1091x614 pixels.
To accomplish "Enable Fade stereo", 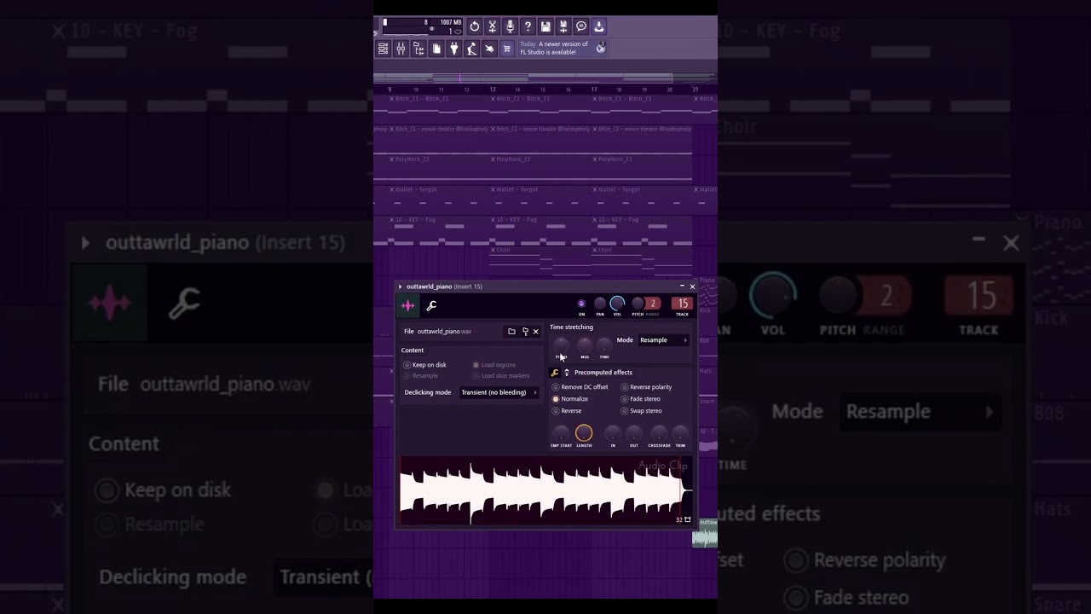I will (641, 399).
